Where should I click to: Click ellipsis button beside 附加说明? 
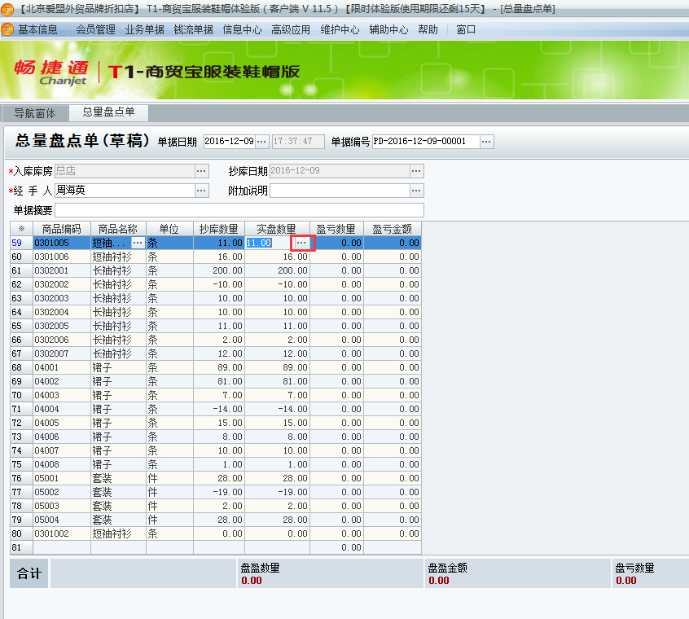tap(416, 191)
